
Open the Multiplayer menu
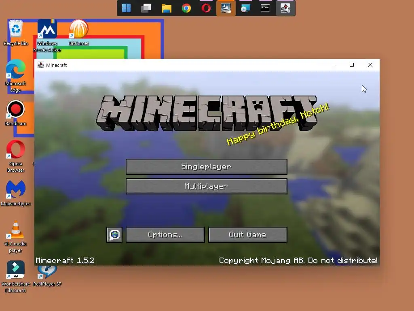[x=207, y=186]
